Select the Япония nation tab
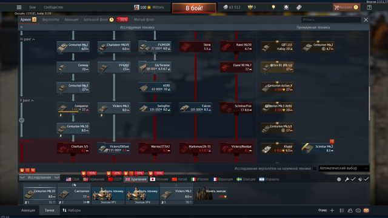This screenshot has width=388, height=218. pyautogui.click(x=159, y=179)
